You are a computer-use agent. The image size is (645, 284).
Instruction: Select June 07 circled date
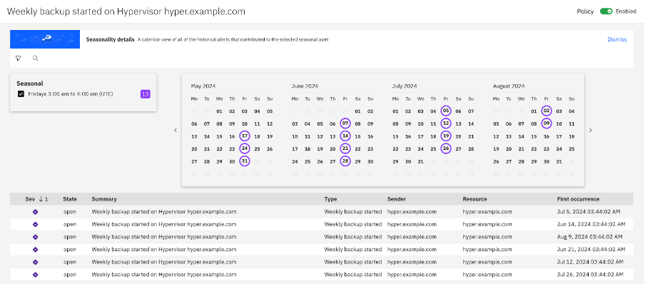pos(345,123)
